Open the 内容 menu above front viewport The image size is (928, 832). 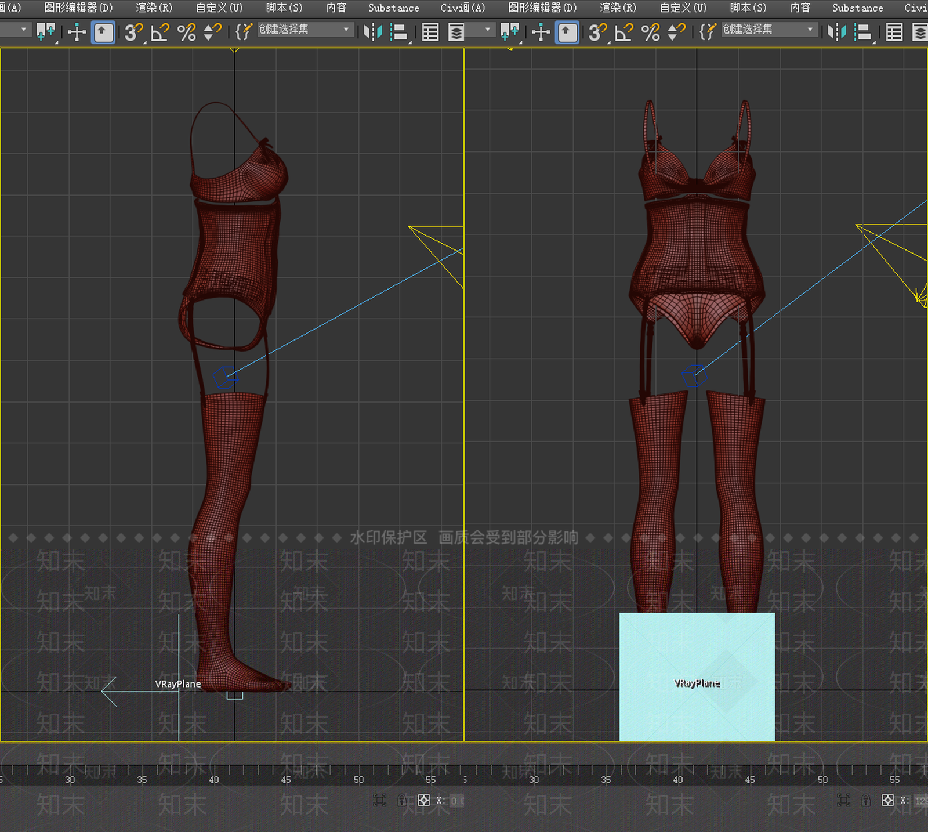click(x=800, y=8)
